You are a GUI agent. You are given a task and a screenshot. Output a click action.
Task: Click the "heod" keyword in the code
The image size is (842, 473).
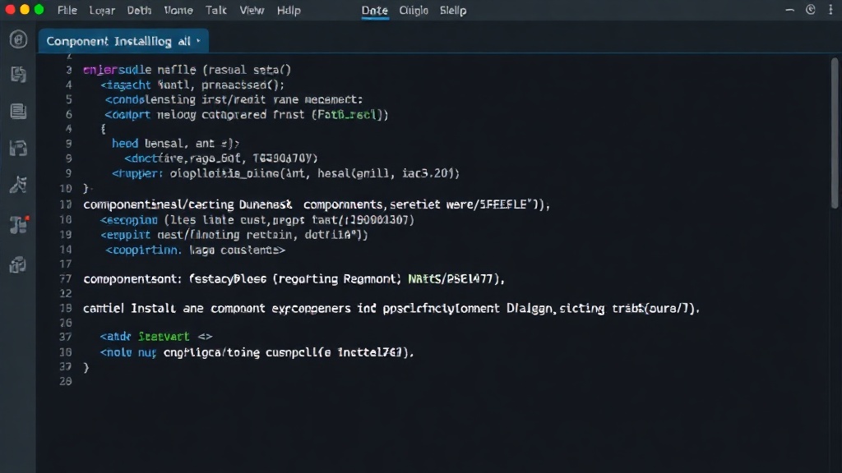click(x=125, y=144)
